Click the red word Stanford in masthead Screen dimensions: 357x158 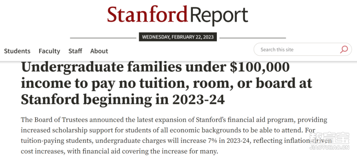tap(148, 14)
